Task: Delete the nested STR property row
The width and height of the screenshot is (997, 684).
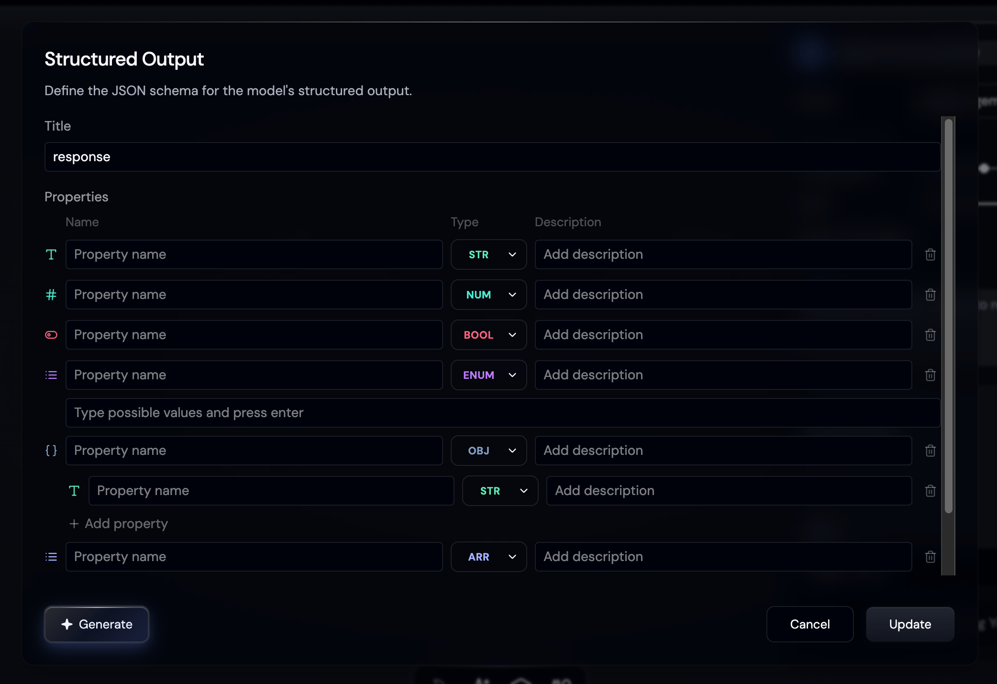Action: pos(930,491)
